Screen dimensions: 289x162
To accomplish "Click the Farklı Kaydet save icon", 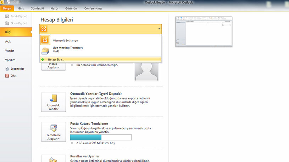I will (x=7, y=16).
